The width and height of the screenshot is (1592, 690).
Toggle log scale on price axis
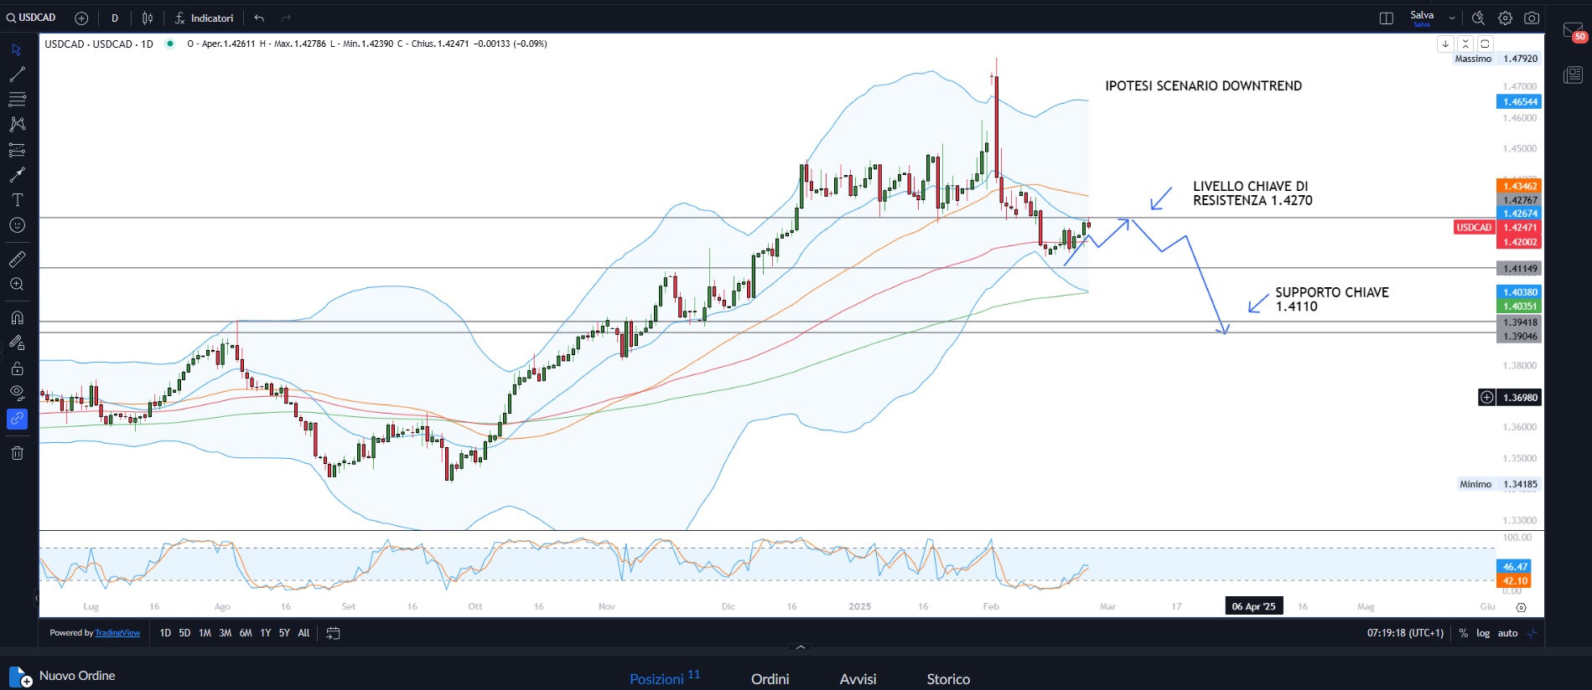pos(1483,633)
